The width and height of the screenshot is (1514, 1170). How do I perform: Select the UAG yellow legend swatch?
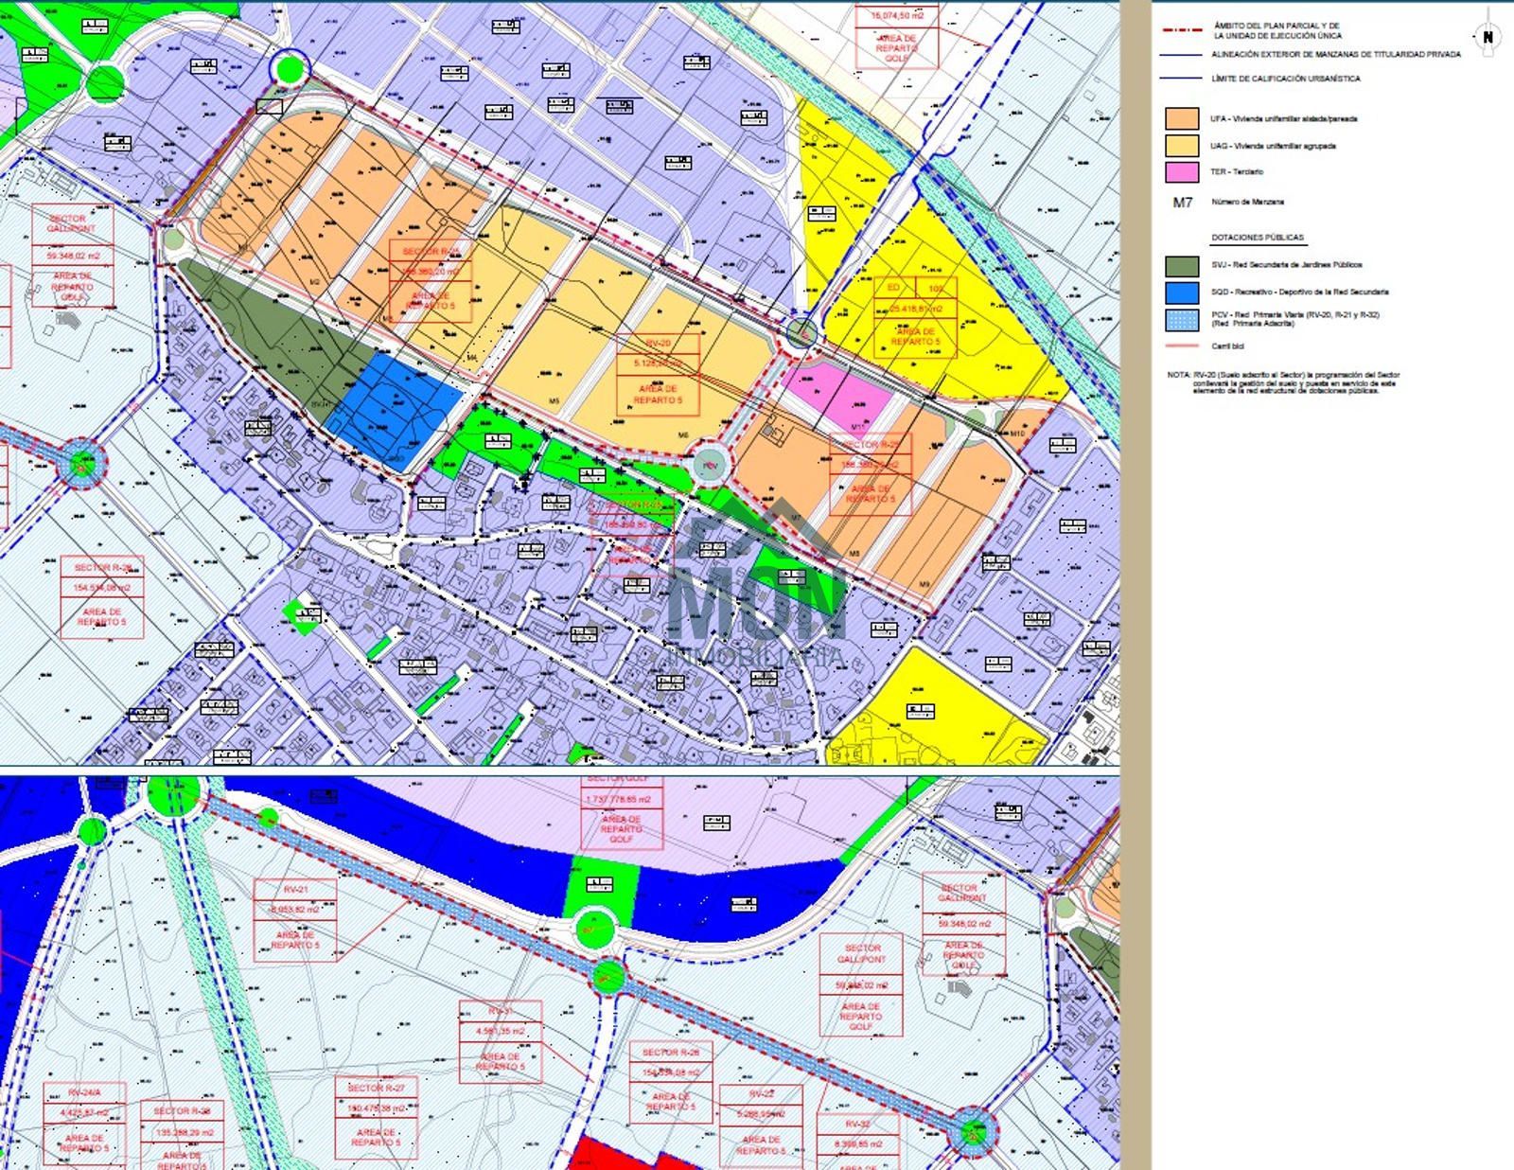tap(1182, 146)
